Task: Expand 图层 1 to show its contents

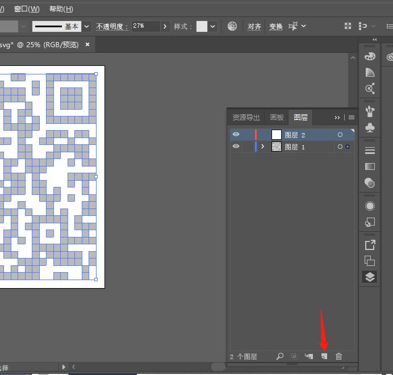Action: tap(262, 147)
